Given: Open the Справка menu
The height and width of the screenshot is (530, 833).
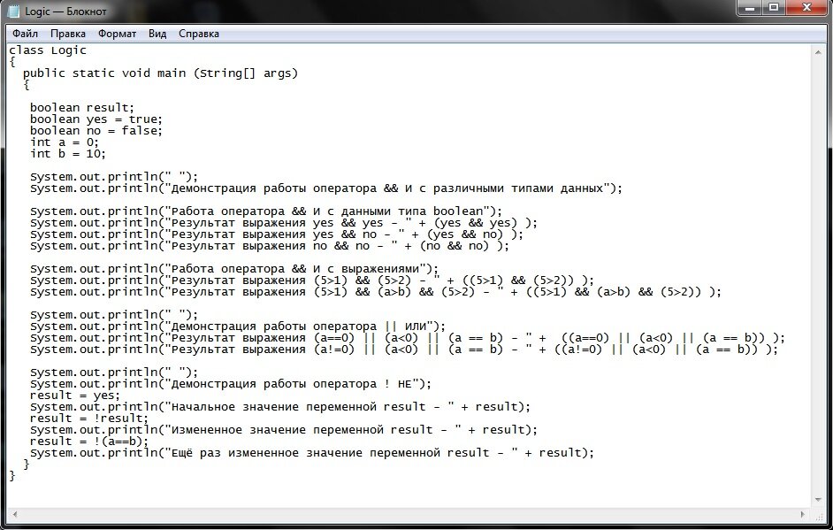Looking at the screenshot, I should point(199,34).
